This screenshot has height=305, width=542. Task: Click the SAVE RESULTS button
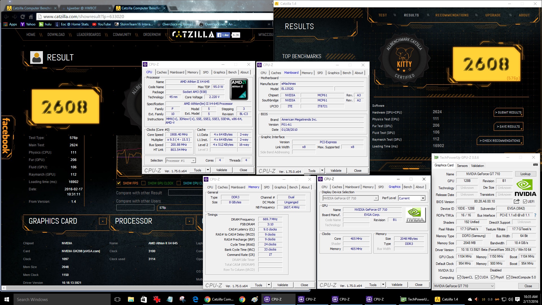click(x=509, y=127)
